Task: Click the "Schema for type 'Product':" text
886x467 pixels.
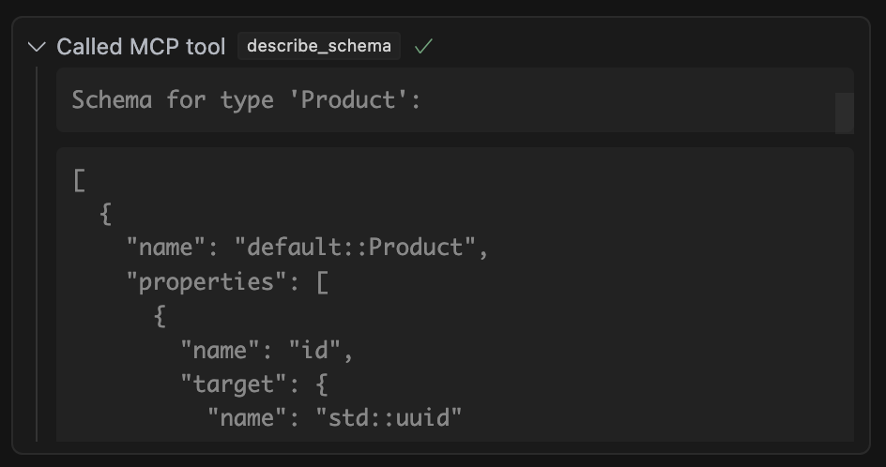Action: (x=246, y=99)
